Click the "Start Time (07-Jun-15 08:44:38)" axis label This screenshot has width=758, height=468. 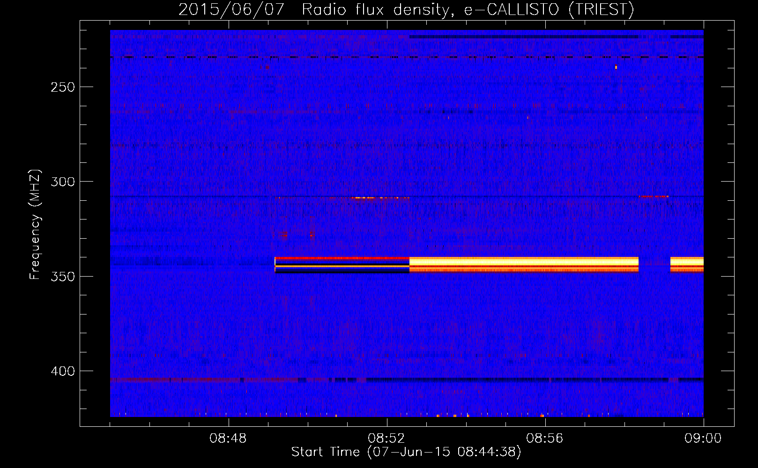[x=406, y=452]
